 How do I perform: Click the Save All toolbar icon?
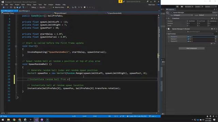tap(20, 7)
